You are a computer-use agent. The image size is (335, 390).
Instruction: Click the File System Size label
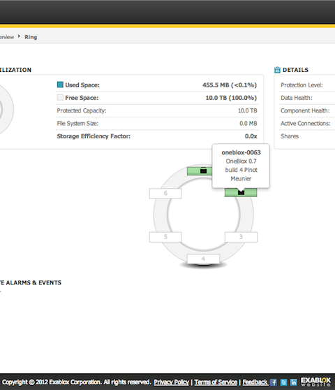click(77, 124)
